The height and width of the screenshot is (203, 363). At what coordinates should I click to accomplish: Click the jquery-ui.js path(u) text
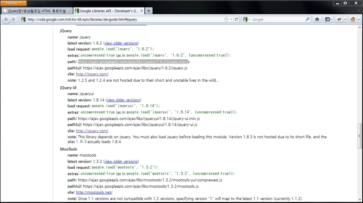pos(140,125)
